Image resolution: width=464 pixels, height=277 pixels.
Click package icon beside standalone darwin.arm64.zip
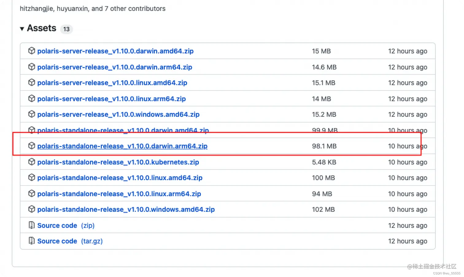tap(32, 146)
